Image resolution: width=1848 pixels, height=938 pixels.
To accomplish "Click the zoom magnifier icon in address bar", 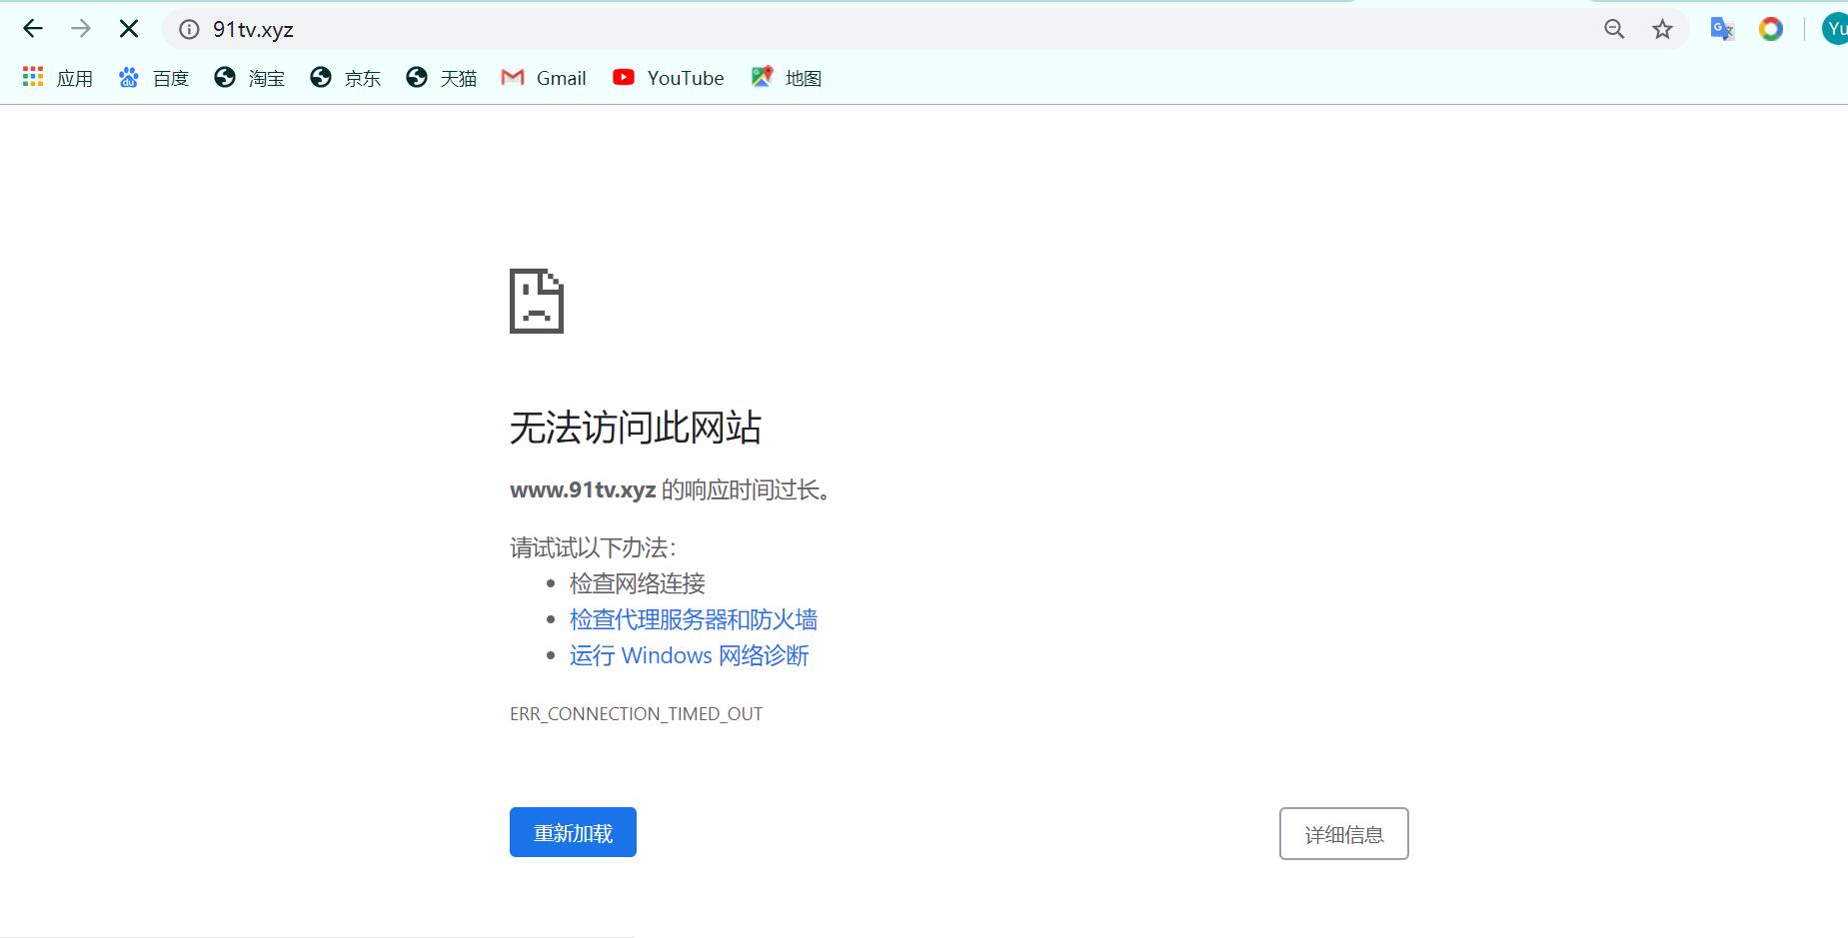I will [1613, 29].
